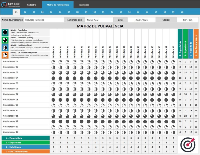Select Colaborador 11 Atividade 14 skill icon
The image size is (200, 155).
pyautogui.click(x=145, y=116)
